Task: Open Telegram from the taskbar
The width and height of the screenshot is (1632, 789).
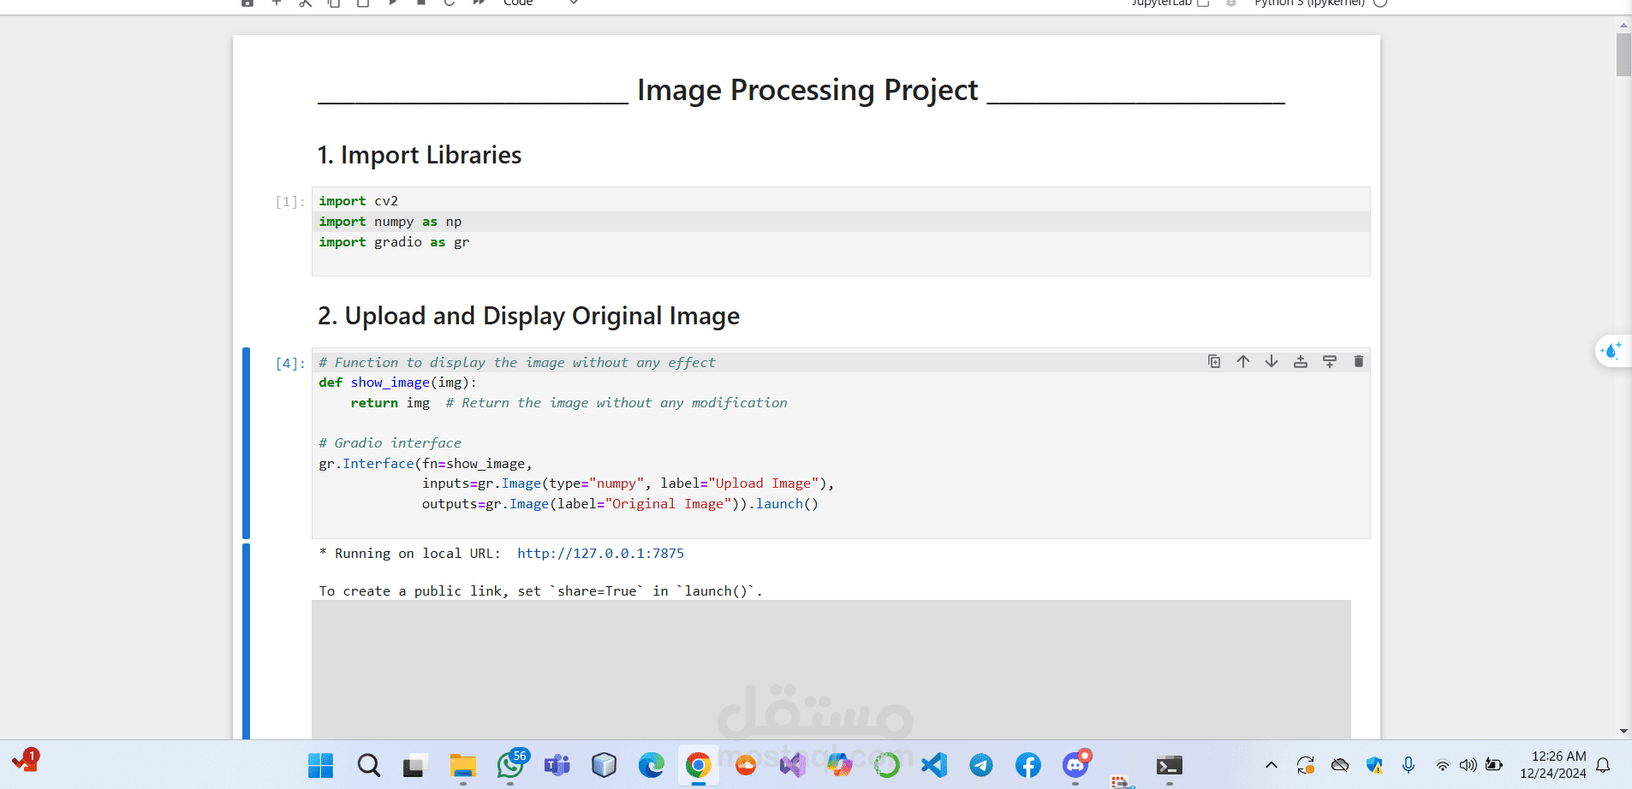Action: [981, 765]
